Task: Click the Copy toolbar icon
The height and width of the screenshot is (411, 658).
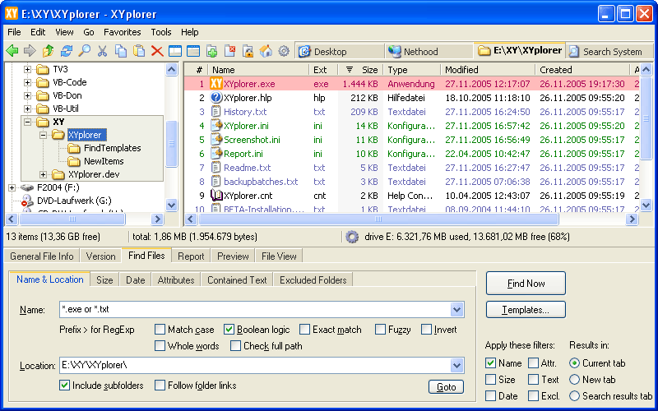Action: (x=121, y=51)
